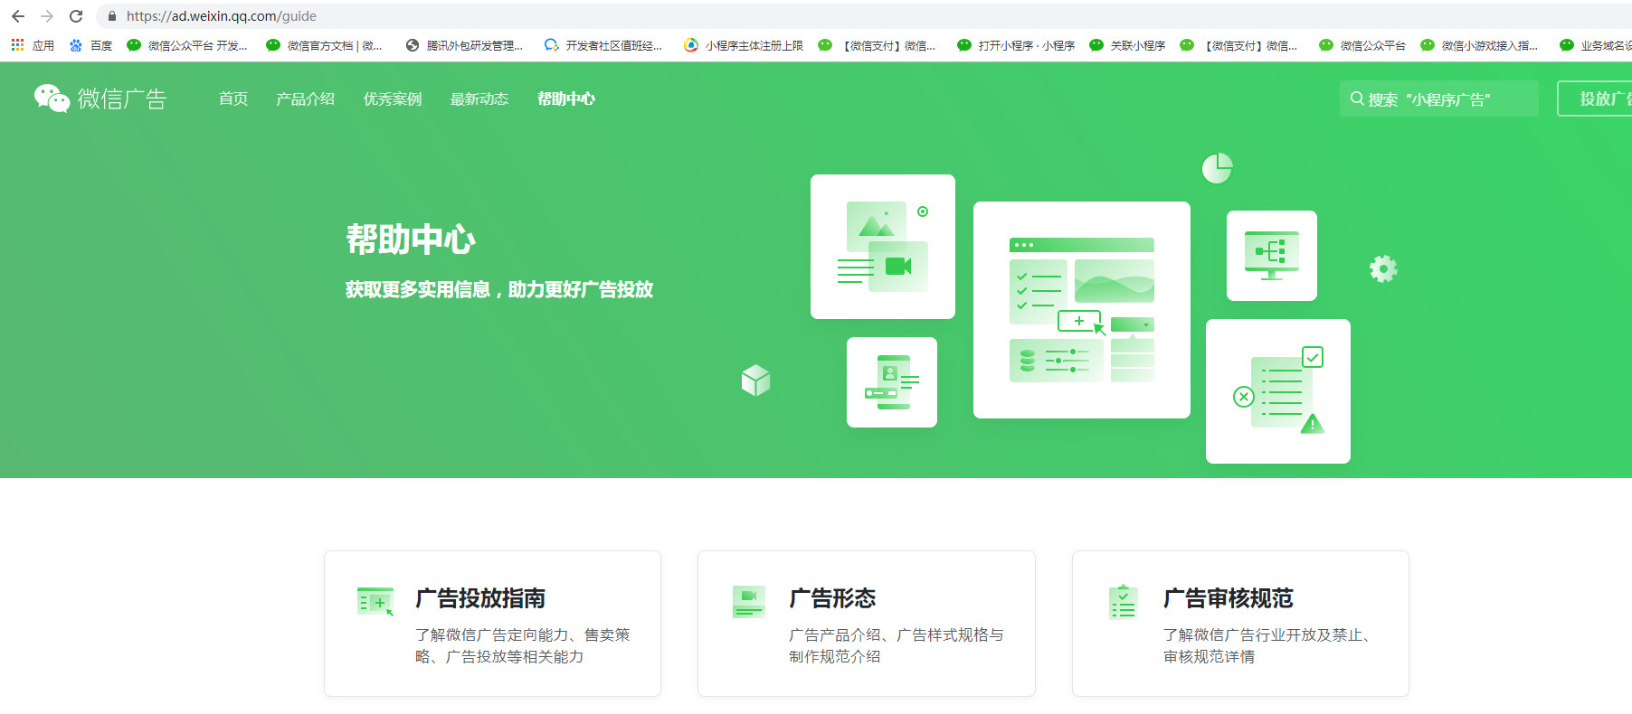Open the 腾讯外包研发管理 bookmark
The image size is (1632, 714).
coord(465,45)
